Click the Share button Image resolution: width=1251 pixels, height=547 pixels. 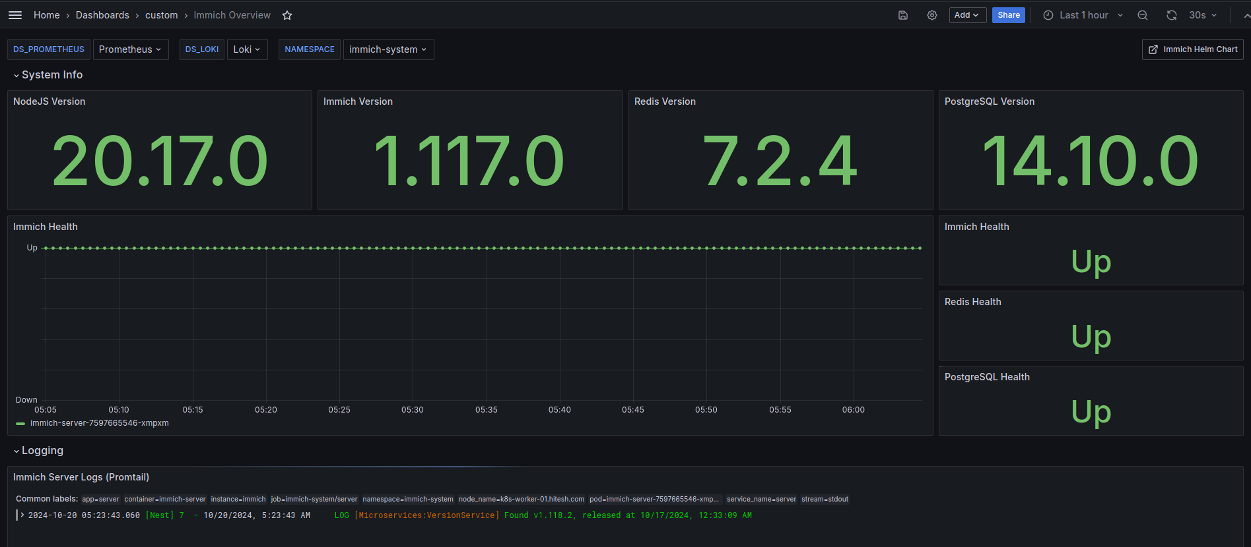[1009, 15]
